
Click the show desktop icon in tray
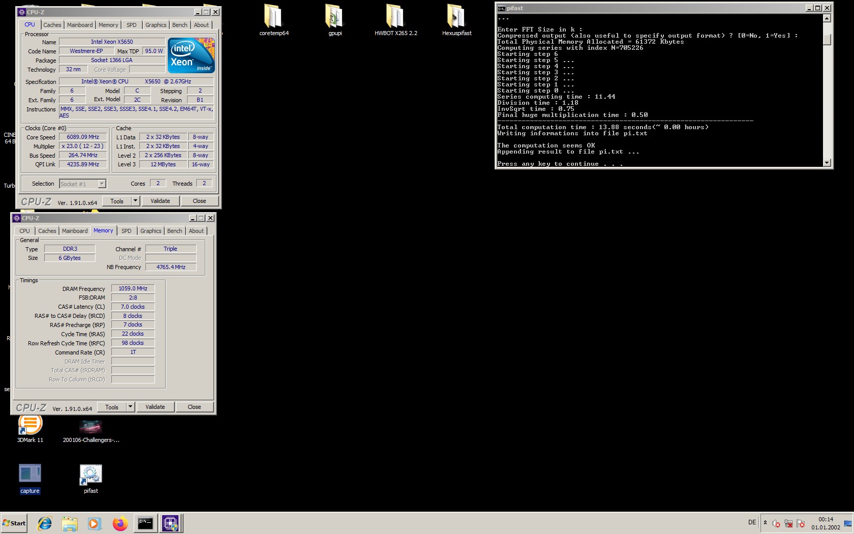tap(847, 523)
